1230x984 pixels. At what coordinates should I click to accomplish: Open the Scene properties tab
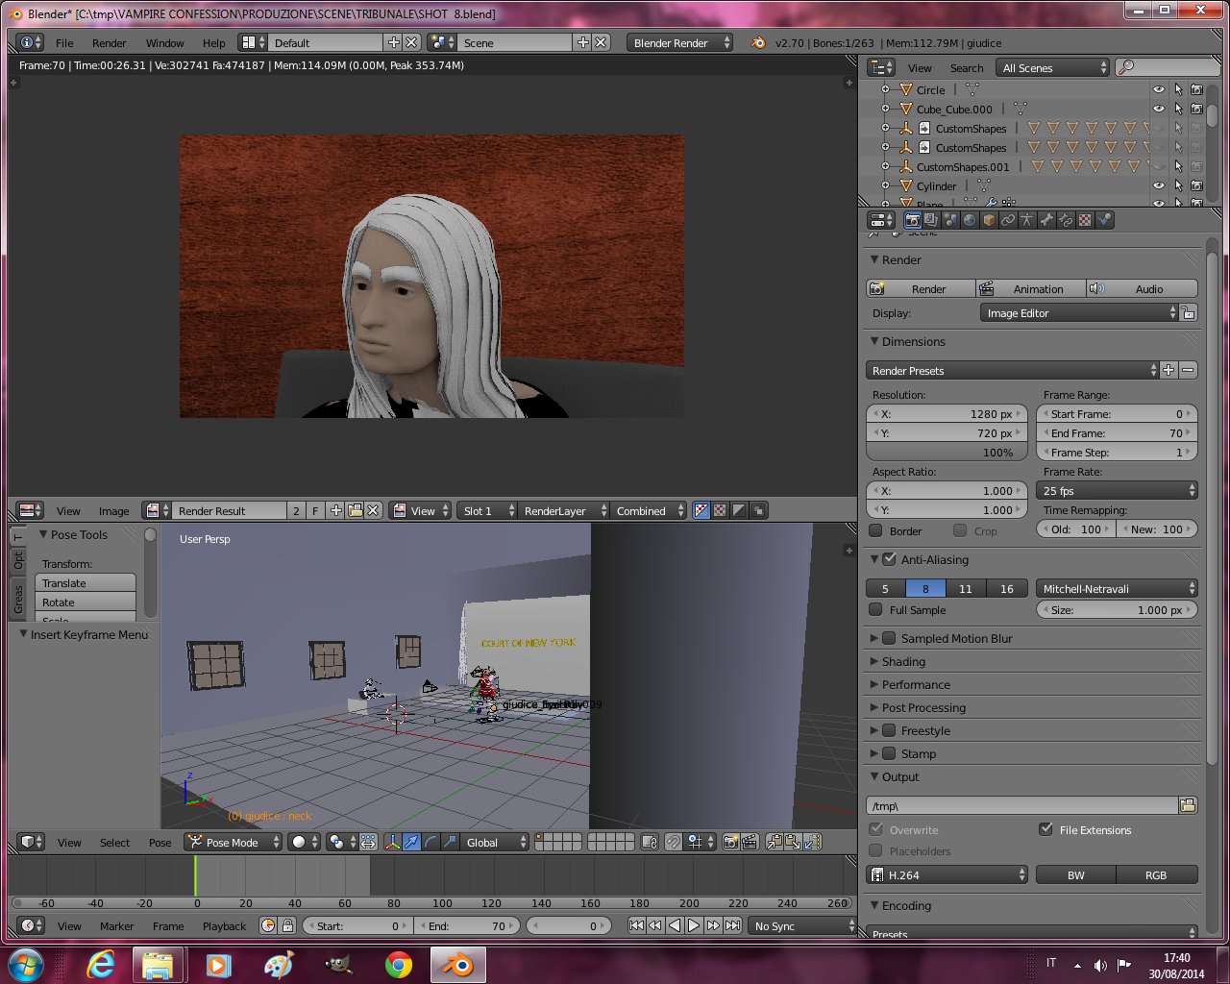coord(950,220)
